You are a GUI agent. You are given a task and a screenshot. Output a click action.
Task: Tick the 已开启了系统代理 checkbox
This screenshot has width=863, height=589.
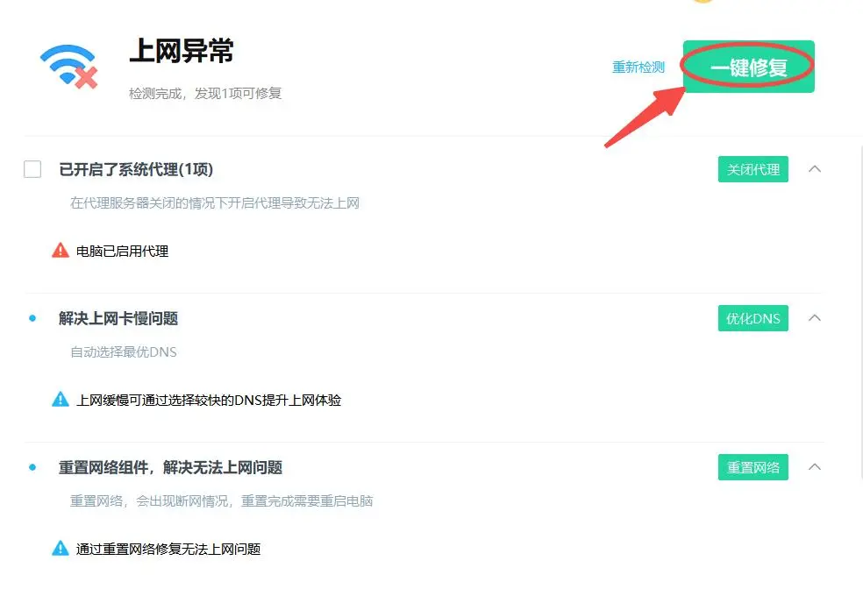click(x=32, y=169)
